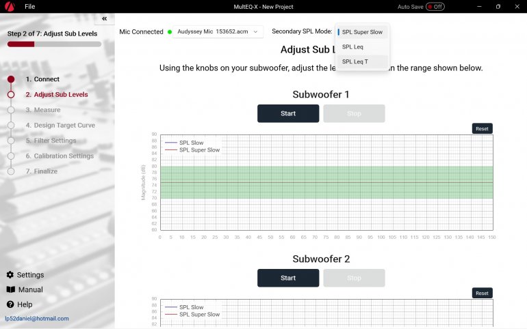Go to Design Target Curve step
This screenshot has height=329, width=527.
[60, 126]
